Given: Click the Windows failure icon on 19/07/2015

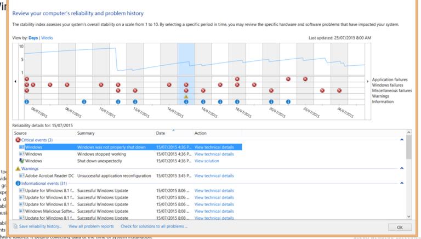Looking at the screenshot, I should pyautogui.click(x=254, y=84).
